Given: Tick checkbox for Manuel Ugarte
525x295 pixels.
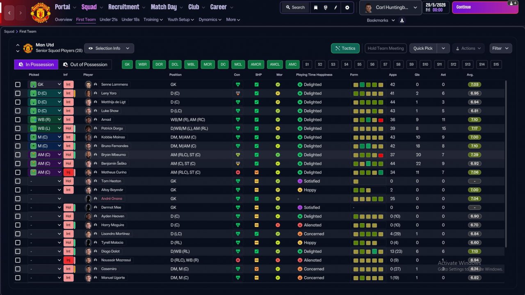Looking at the screenshot, I should pos(18,278).
